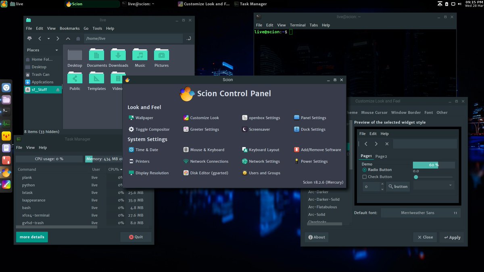Select Arc-Flatabulous theme in list

[x=323, y=207]
